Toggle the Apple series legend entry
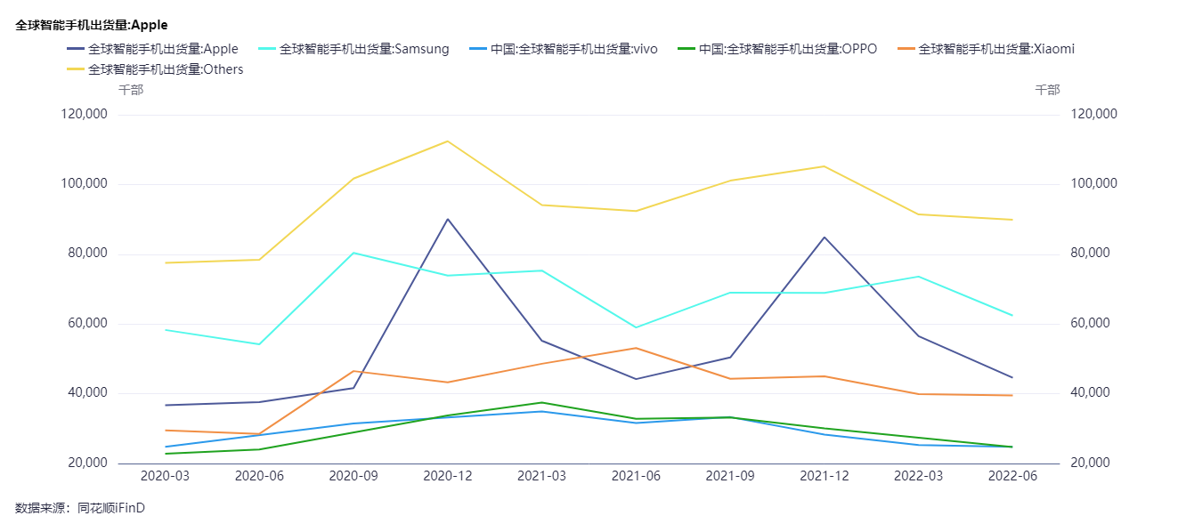 click(152, 49)
